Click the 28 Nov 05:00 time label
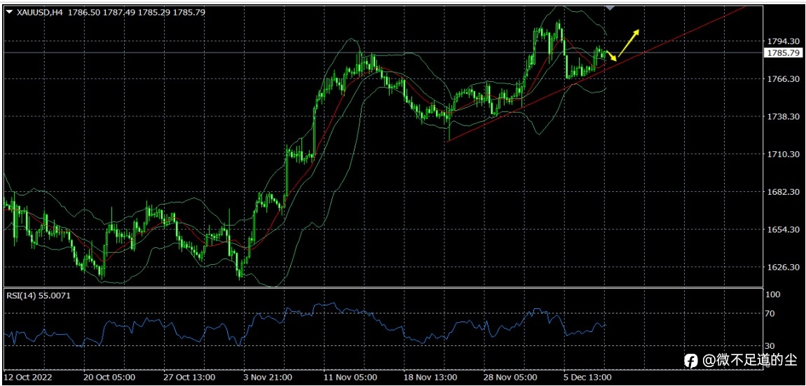Screen dimensions: 806x386 (511, 378)
